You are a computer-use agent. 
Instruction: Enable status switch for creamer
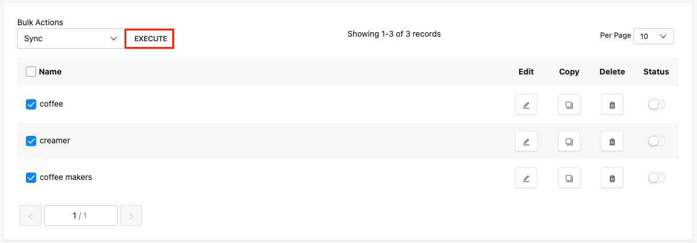656,141
